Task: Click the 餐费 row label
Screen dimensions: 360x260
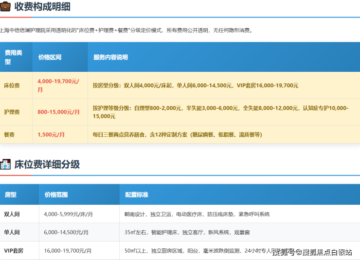Action: (x=9, y=134)
